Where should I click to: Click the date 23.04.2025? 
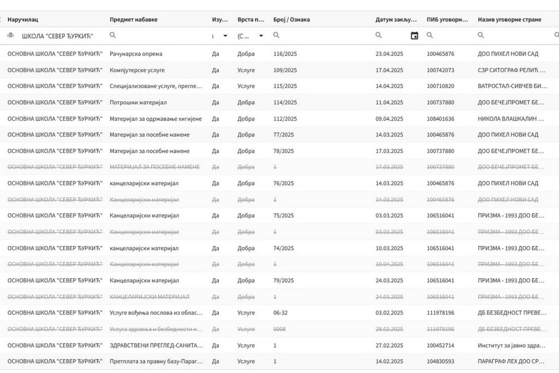tap(389, 54)
